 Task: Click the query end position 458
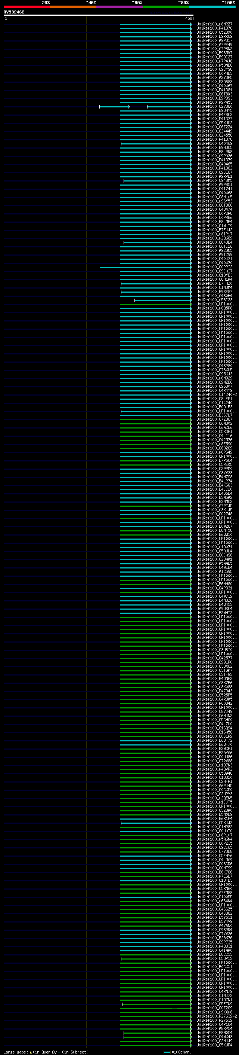point(188,18)
